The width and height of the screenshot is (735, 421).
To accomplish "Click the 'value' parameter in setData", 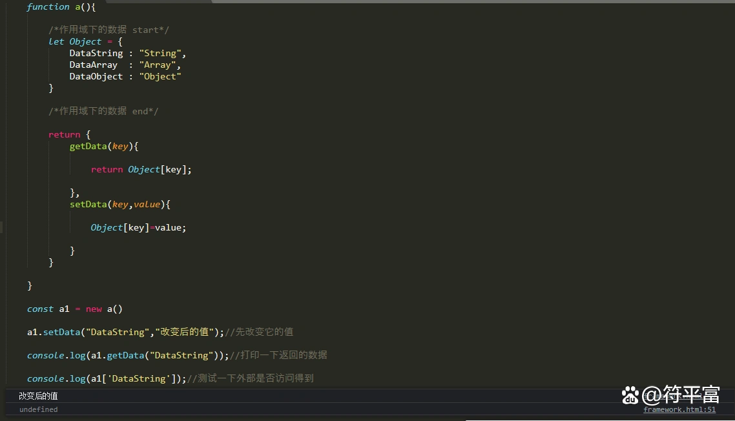I will tap(147, 204).
